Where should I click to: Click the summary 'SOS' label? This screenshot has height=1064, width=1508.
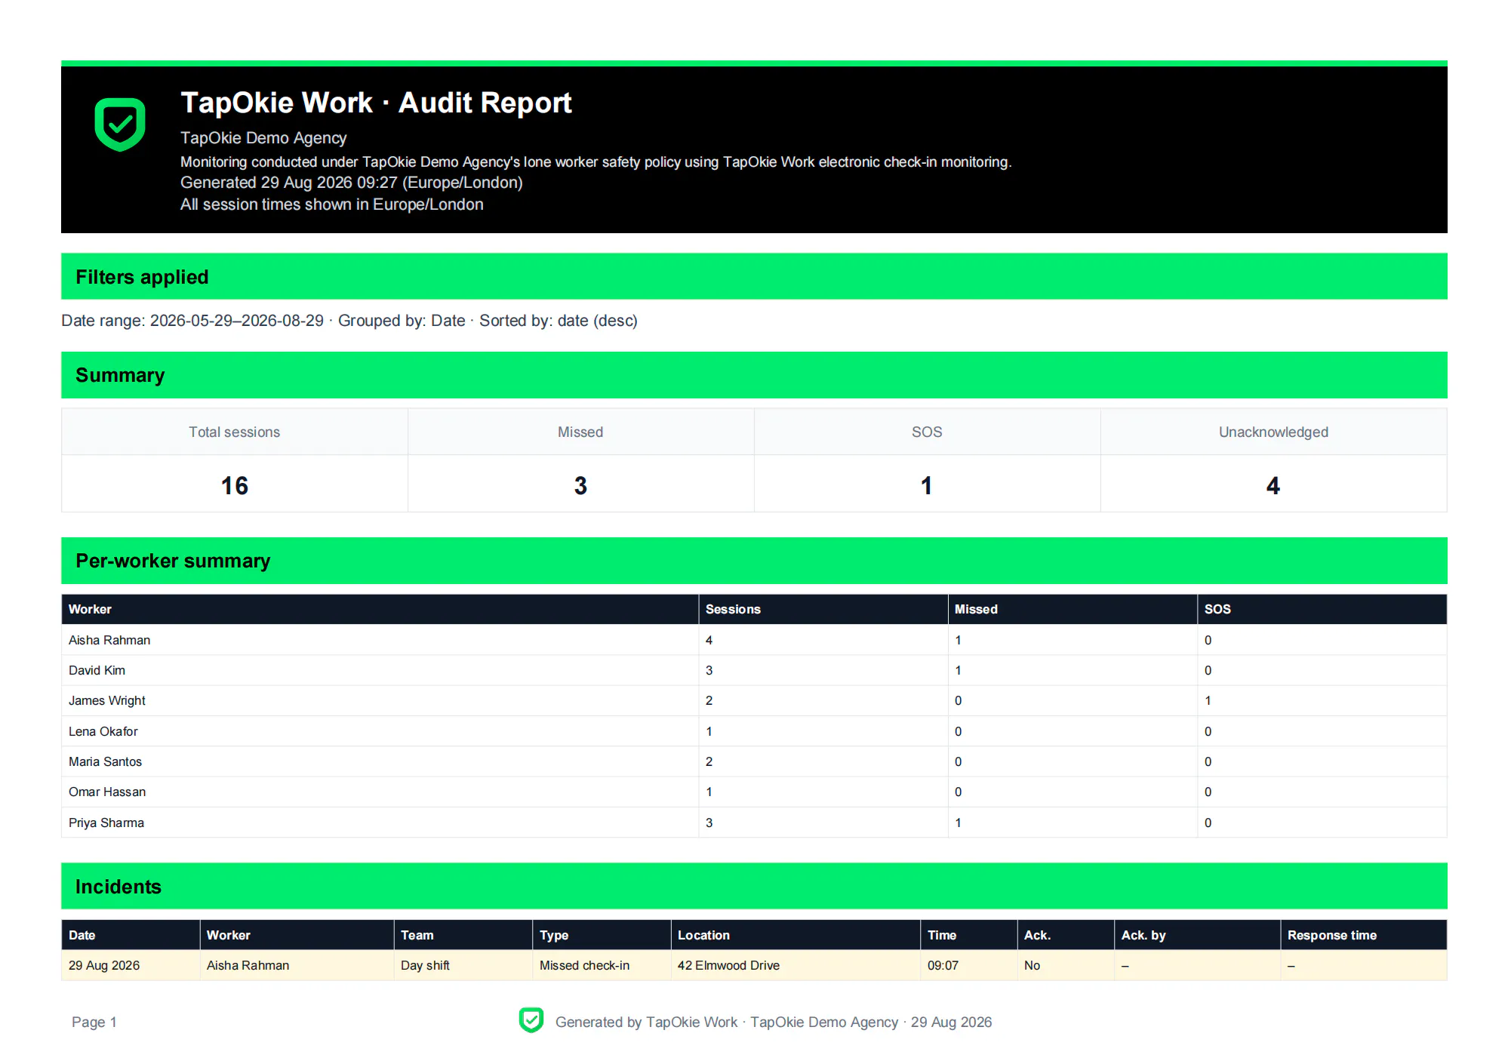tap(927, 432)
